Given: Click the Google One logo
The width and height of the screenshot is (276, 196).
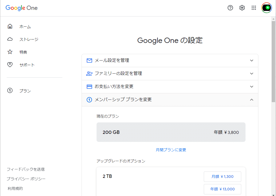Looking at the screenshot, I should (22, 8).
